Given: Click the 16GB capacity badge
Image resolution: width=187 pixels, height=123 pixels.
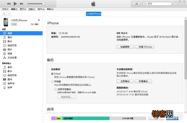Looking at the screenshot, I should 14,24.
